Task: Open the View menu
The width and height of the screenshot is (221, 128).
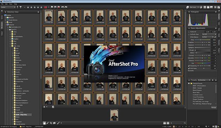Action: click(11, 4)
